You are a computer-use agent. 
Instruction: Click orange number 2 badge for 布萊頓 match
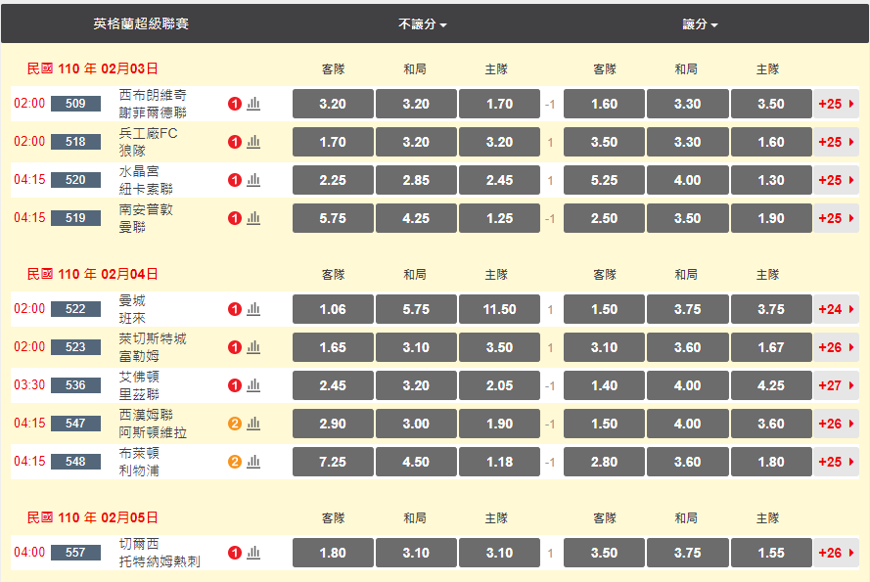coord(235,462)
